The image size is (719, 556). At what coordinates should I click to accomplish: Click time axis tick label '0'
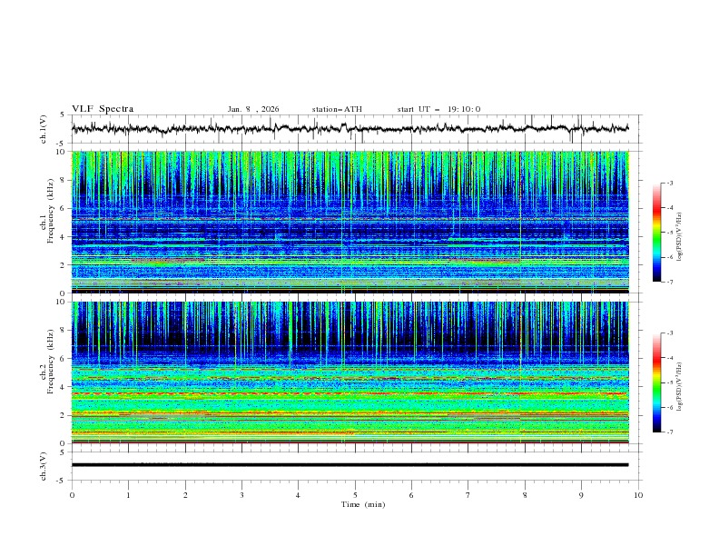coord(72,495)
